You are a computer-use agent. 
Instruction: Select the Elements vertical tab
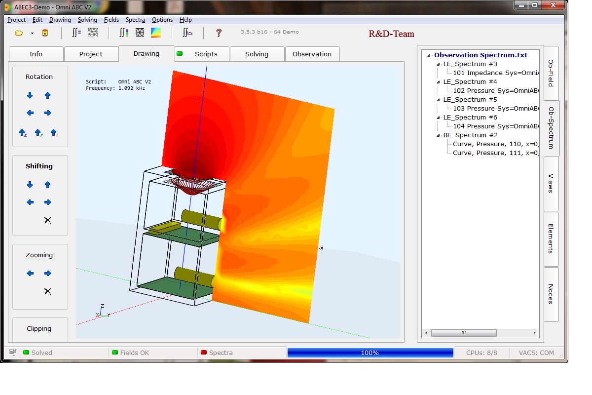(551, 239)
